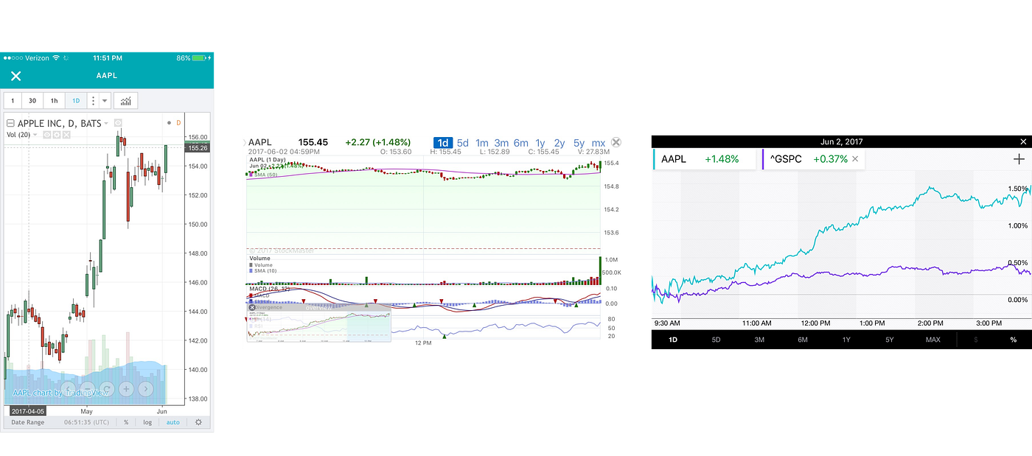Switch StockMaster chart to the mx range

pos(599,143)
